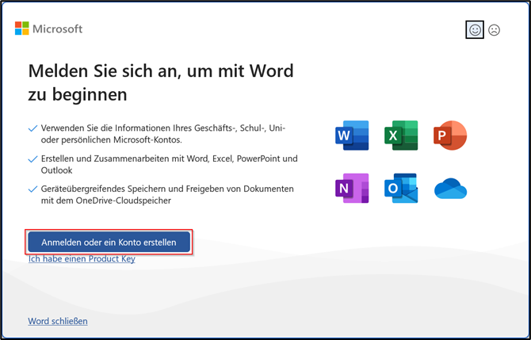Viewport: 531px width, 340px height.
Task: Click the OneDrive cloud icon
Action: pos(450,189)
